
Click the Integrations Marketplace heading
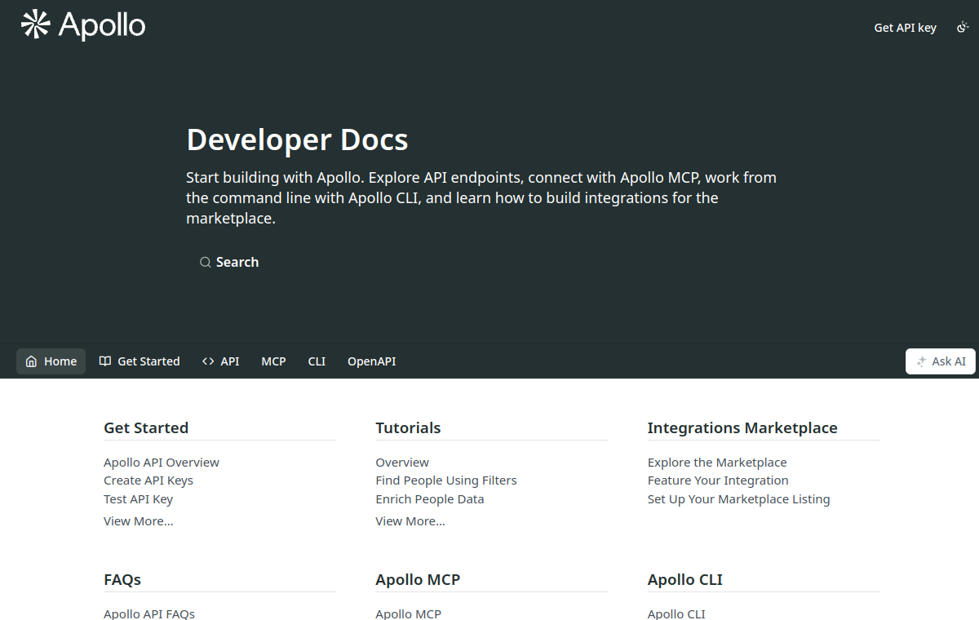click(x=742, y=427)
